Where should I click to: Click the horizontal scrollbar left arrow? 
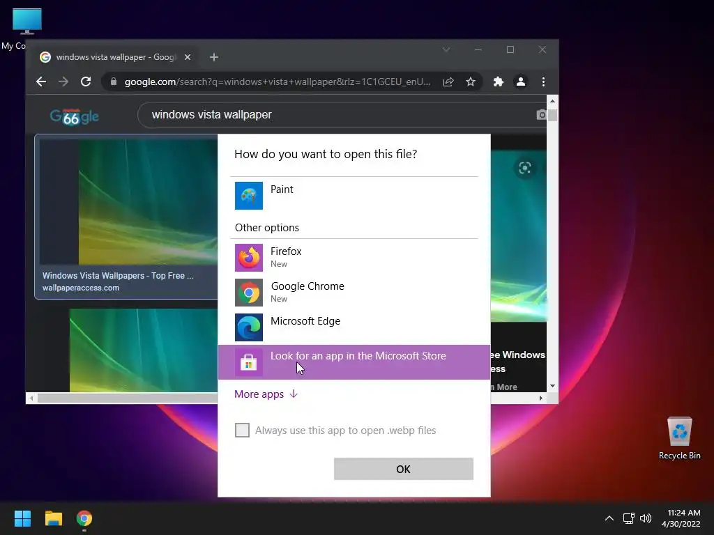coord(31,398)
